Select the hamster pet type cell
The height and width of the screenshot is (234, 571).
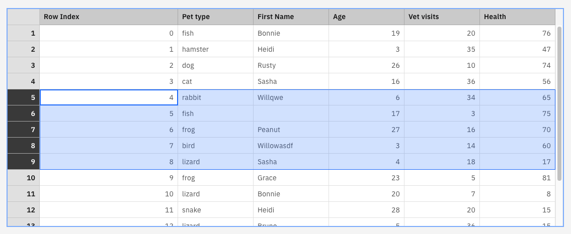pyautogui.click(x=215, y=49)
